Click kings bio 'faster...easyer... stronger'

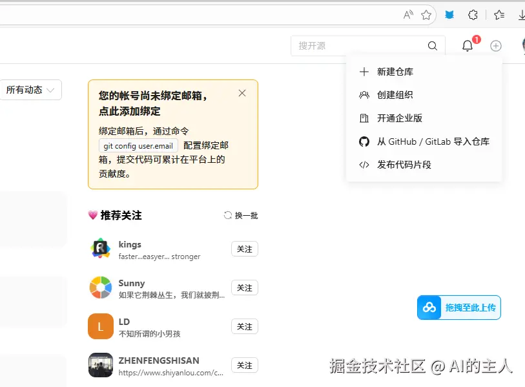point(160,256)
